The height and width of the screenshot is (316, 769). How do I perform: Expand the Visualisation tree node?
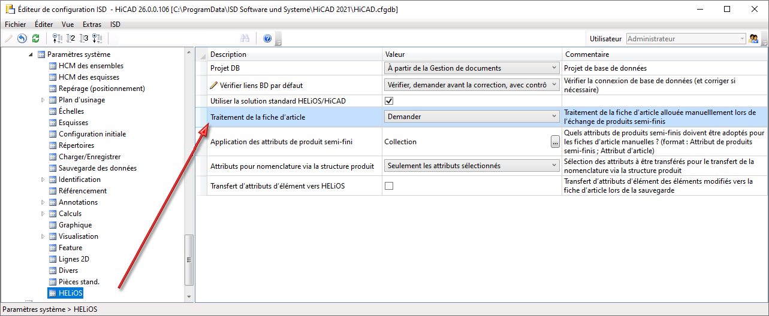[x=43, y=236]
